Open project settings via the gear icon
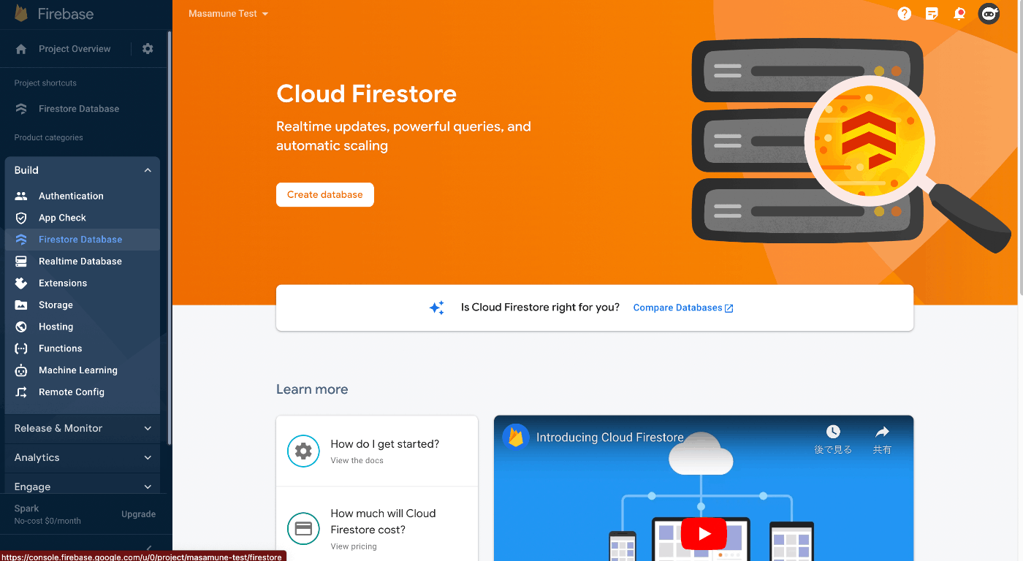Viewport: 1023px width, 561px height. click(147, 48)
